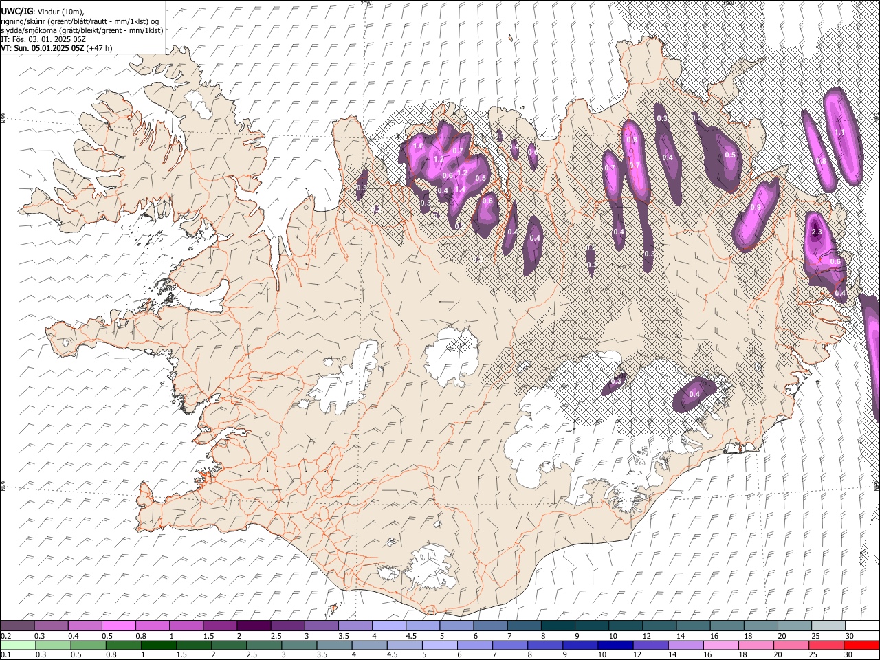Click the 'VT: Sun. 05.01.2025 05Z (+47 h)' line
The width and height of the screenshot is (880, 660).
pyautogui.click(x=56, y=48)
